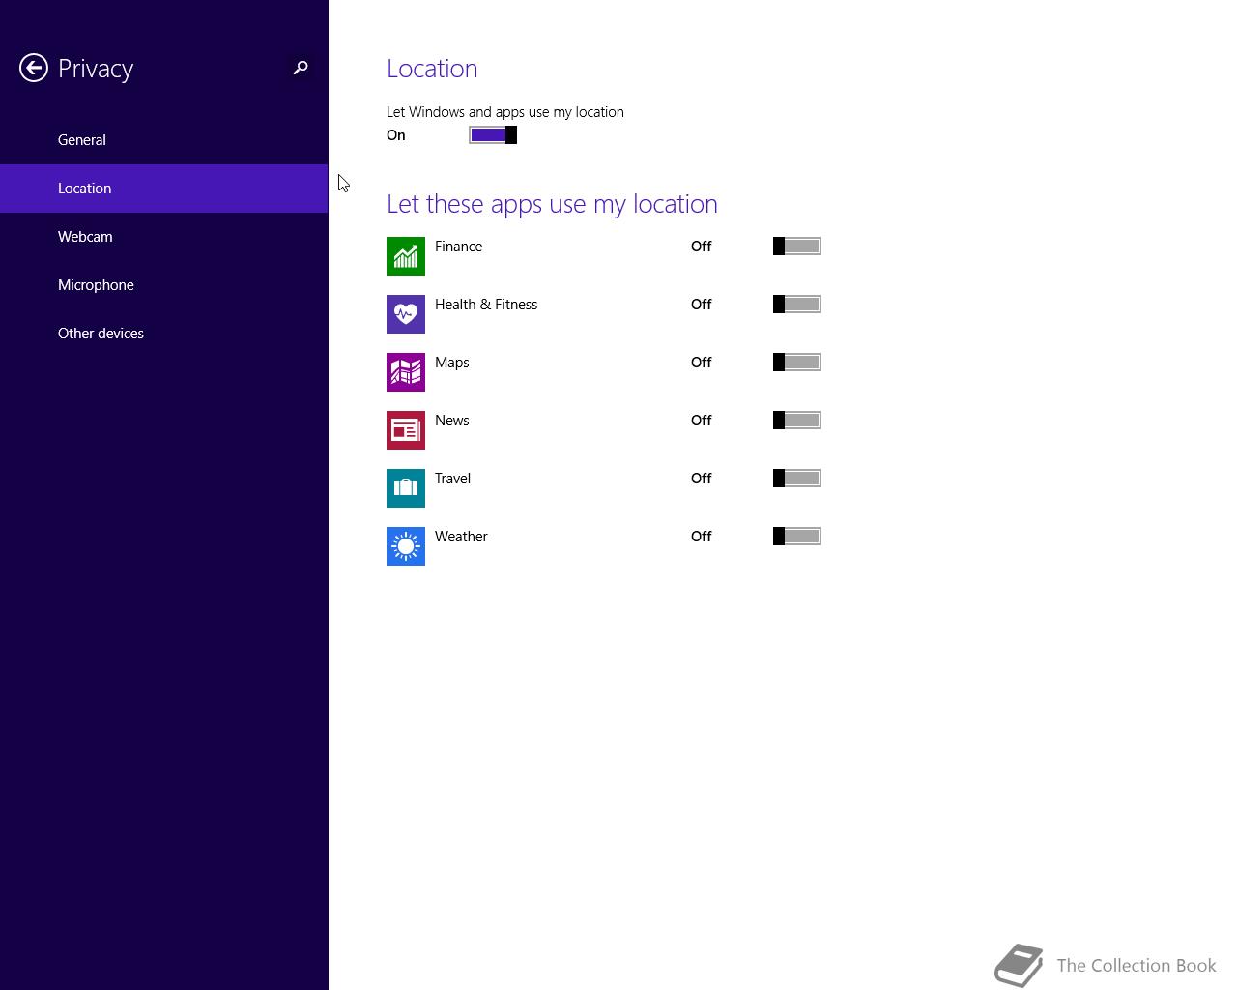
Task: Enable location for Health & Fitness
Action: coord(797,305)
